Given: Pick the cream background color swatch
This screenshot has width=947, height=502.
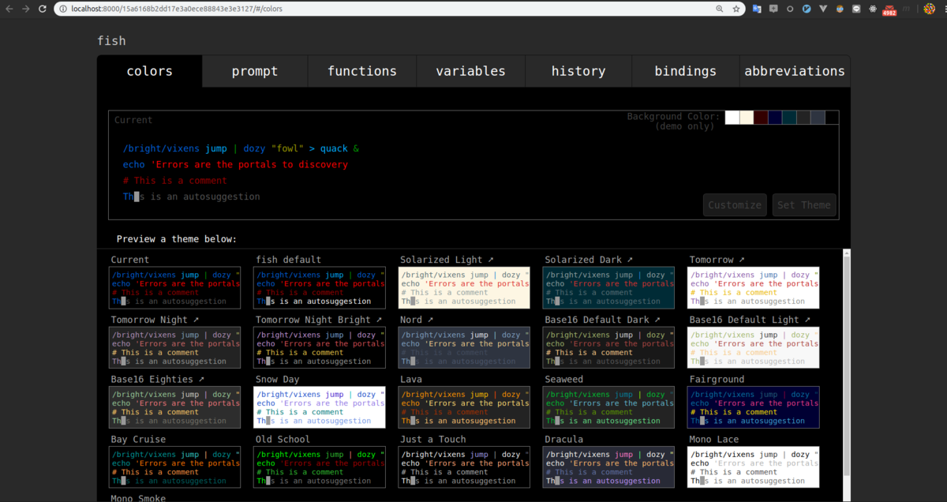Looking at the screenshot, I should pyautogui.click(x=747, y=118).
